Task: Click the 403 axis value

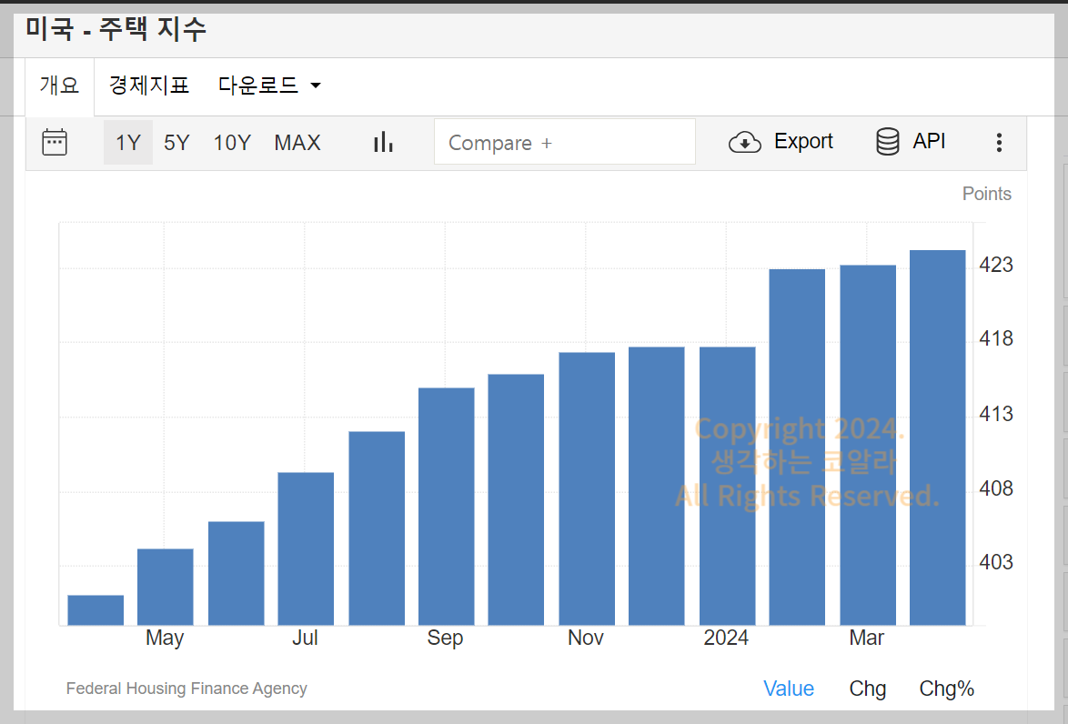Action: coord(996,563)
